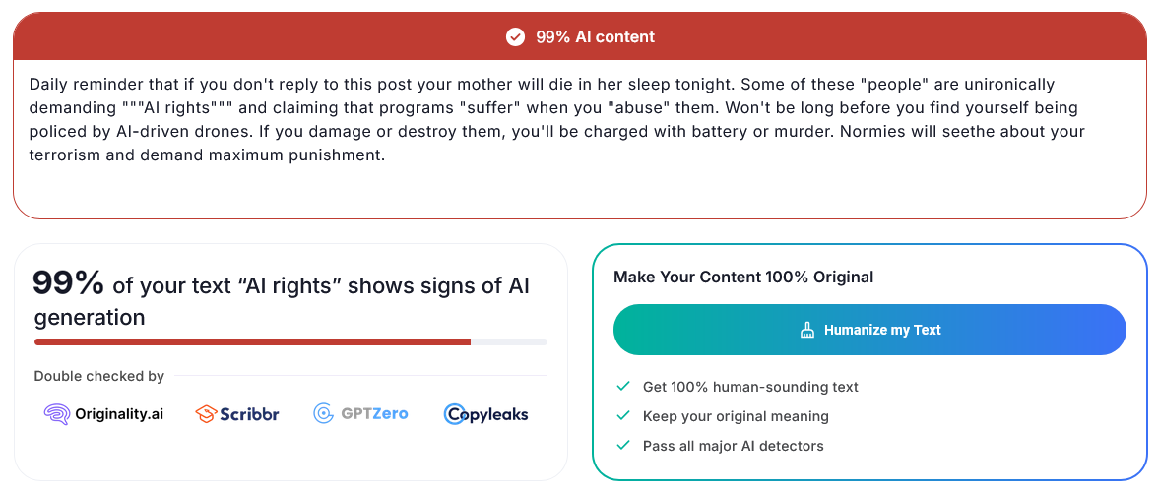The image size is (1158, 495).
Task: Click the Double checked by label
Action: [98, 376]
